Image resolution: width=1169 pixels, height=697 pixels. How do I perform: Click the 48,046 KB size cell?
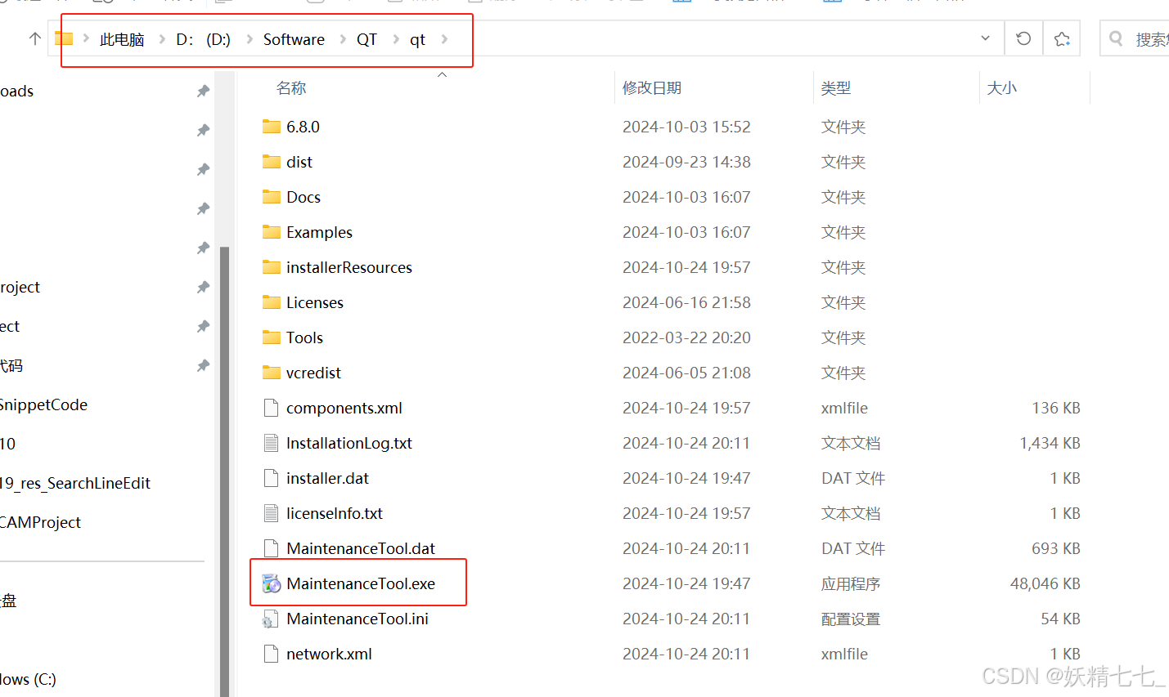coord(1045,583)
